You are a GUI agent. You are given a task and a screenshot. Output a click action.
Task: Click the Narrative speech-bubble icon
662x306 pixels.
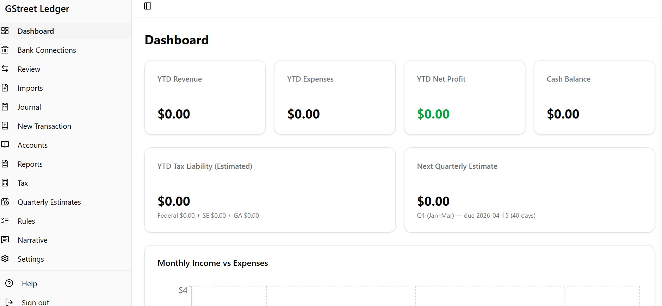(5, 240)
